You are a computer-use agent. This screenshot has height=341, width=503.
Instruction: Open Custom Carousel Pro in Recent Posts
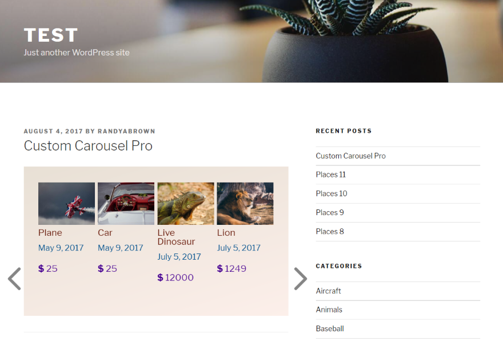(x=350, y=156)
